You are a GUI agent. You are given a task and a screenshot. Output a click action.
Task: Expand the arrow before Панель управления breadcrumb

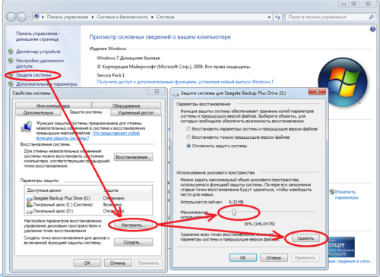point(43,17)
